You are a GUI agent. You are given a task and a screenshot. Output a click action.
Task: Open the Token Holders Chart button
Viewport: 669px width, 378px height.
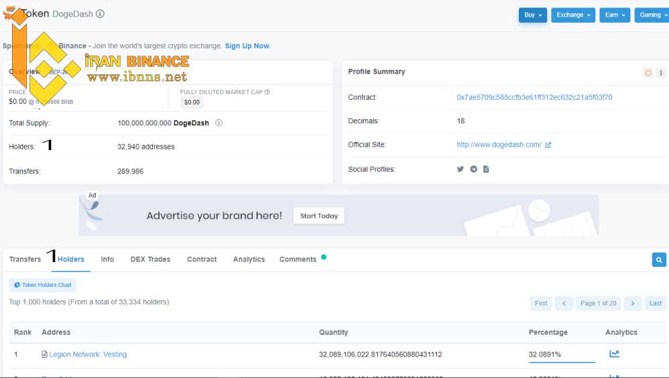click(43, 285)
